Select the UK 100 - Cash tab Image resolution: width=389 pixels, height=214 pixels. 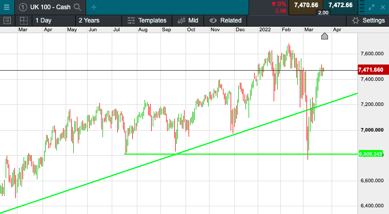pyautogui.click(x=50, y=7)
